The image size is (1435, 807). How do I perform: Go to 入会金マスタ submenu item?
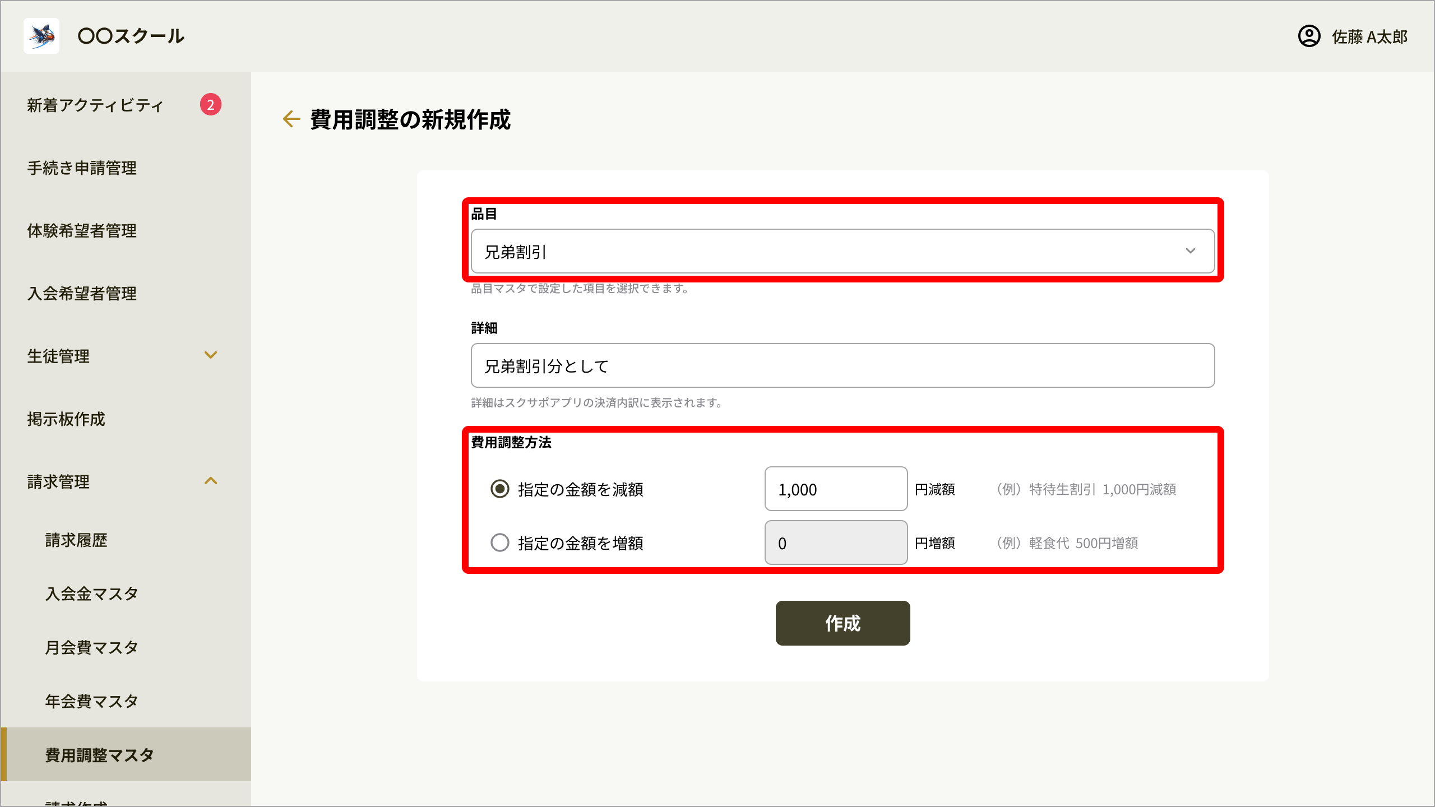point(92,593)
